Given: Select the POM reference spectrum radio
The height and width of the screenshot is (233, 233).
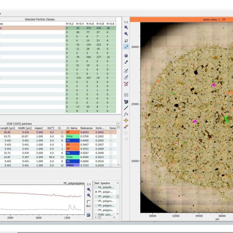Looking at the screenshot, I should pos(96,214).
